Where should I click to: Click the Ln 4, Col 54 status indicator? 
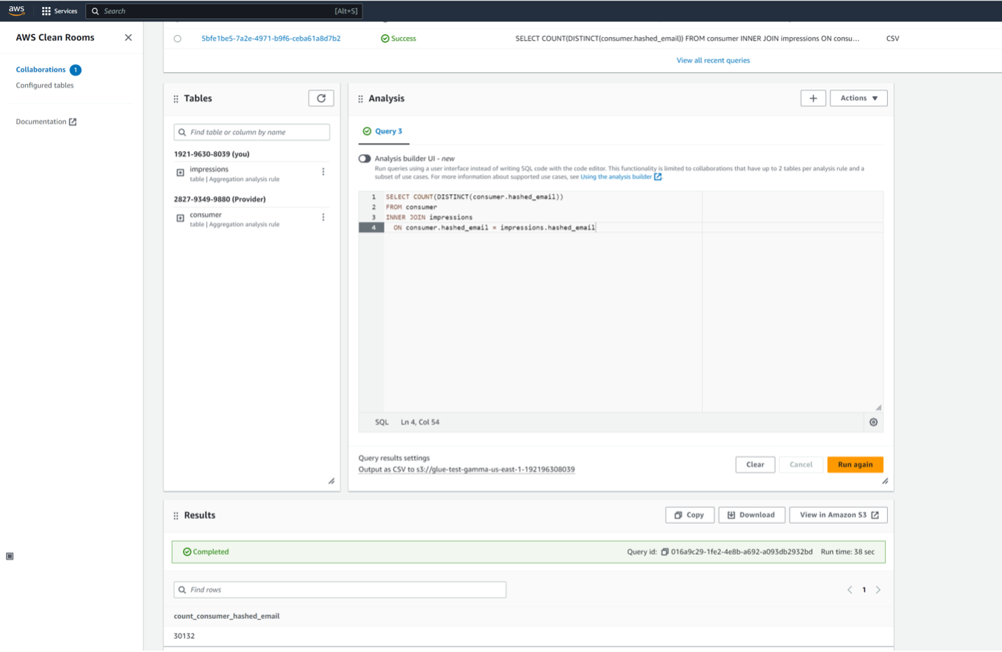(x=420, y=423)
